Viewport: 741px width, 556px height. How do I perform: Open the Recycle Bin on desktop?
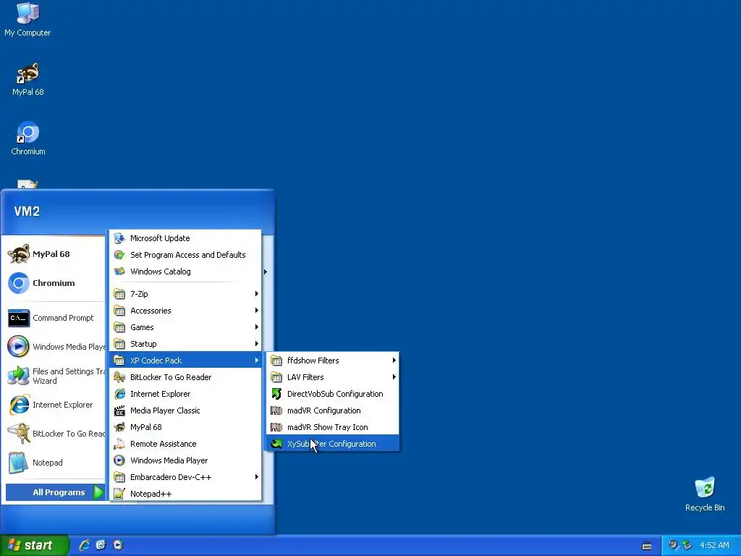705,494
